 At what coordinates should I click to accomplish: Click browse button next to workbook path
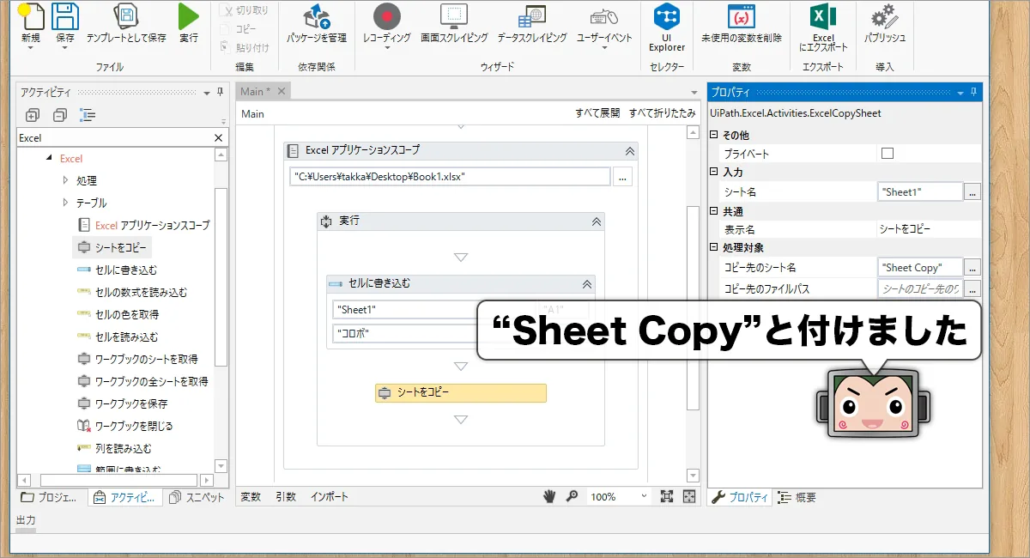pyautogui.click(x=623, y=177)
